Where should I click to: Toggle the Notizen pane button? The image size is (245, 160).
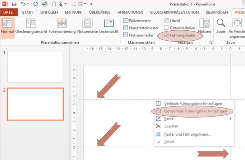[204, 27]
